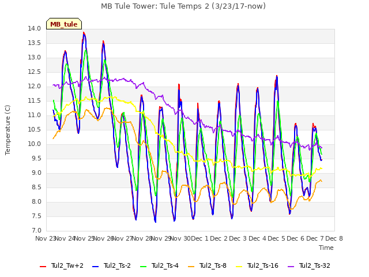Click the Tul2_Ts-8 legend label

(213, 265)
